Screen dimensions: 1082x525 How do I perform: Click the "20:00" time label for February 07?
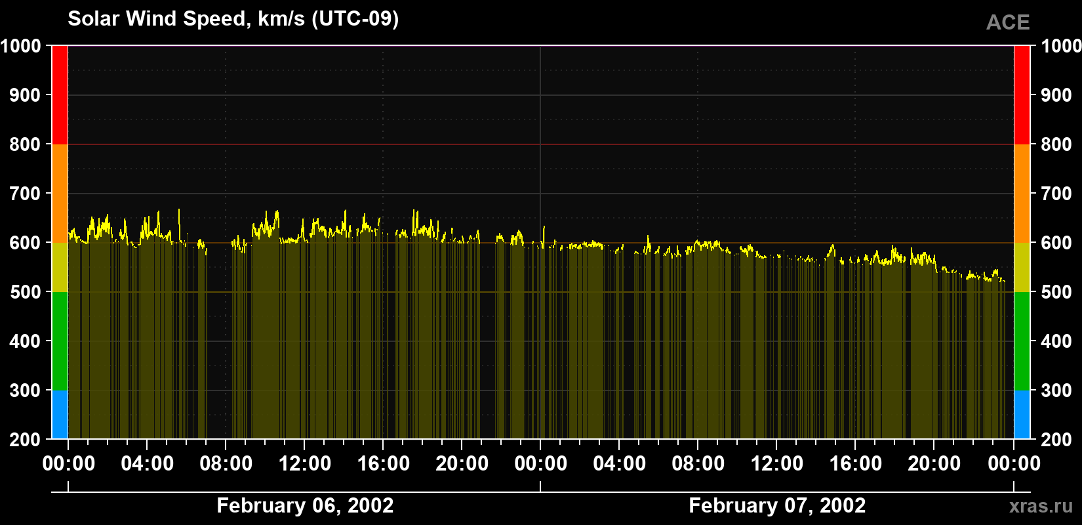point(934,464)
